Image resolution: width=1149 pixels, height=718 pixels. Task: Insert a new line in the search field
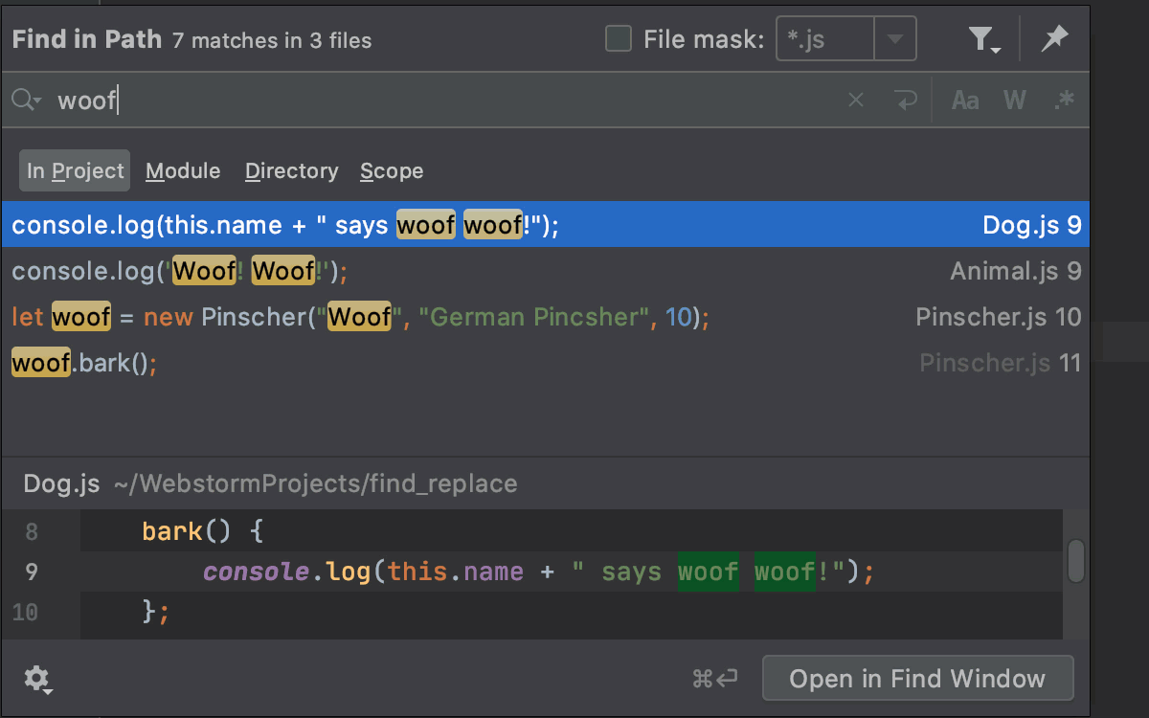(x=906, y=100)
